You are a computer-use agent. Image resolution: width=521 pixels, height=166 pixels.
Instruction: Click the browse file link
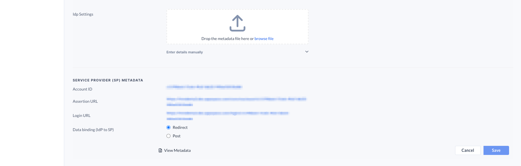[264, 39]
